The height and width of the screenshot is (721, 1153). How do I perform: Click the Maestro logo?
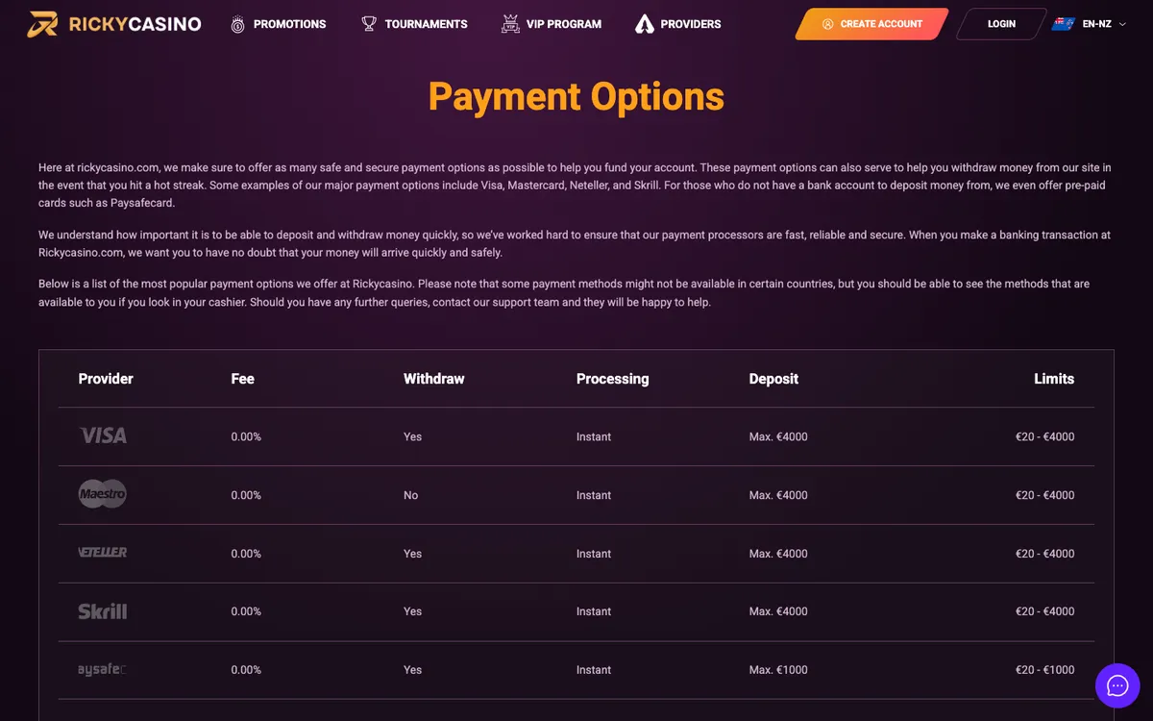[x=103, y=494]
